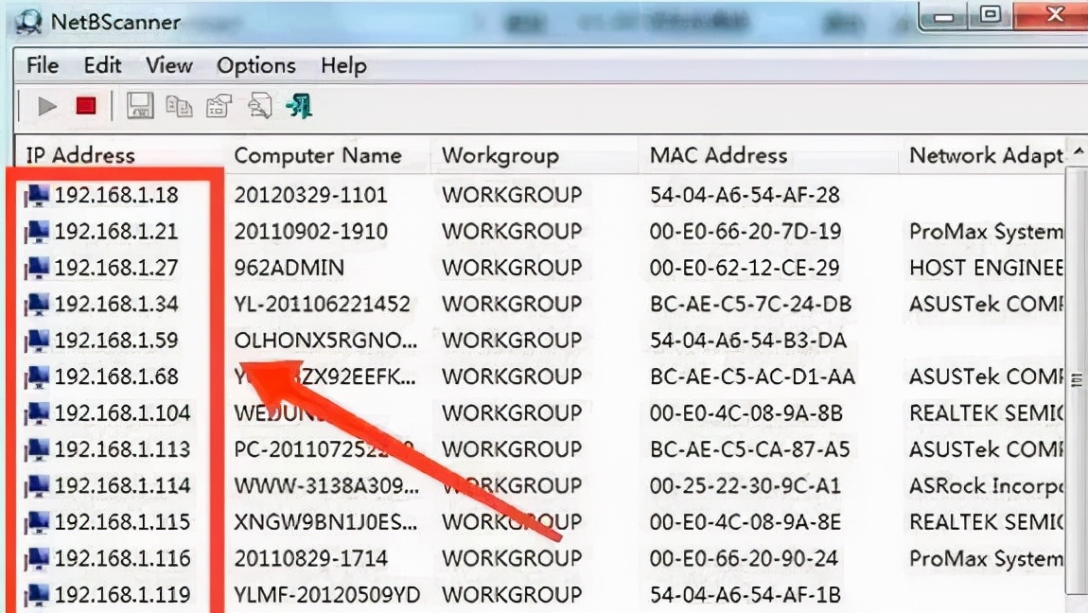Open the File menu
Screen dimensions: 1088x613
point(43,65)
